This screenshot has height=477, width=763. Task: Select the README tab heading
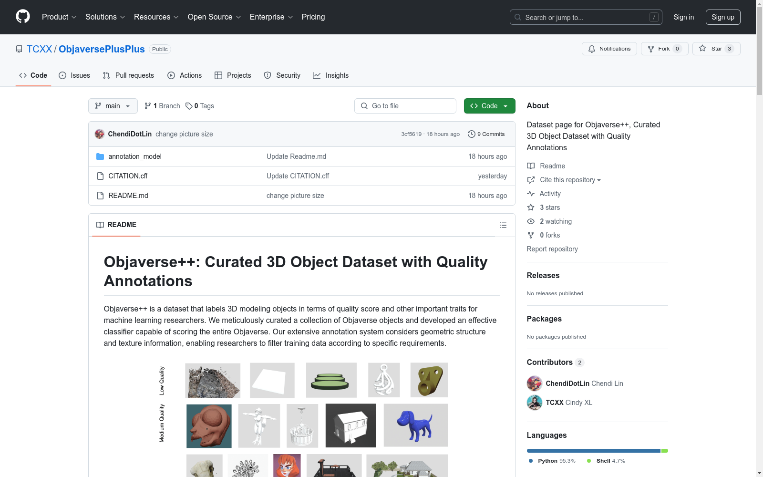point(116,225)
